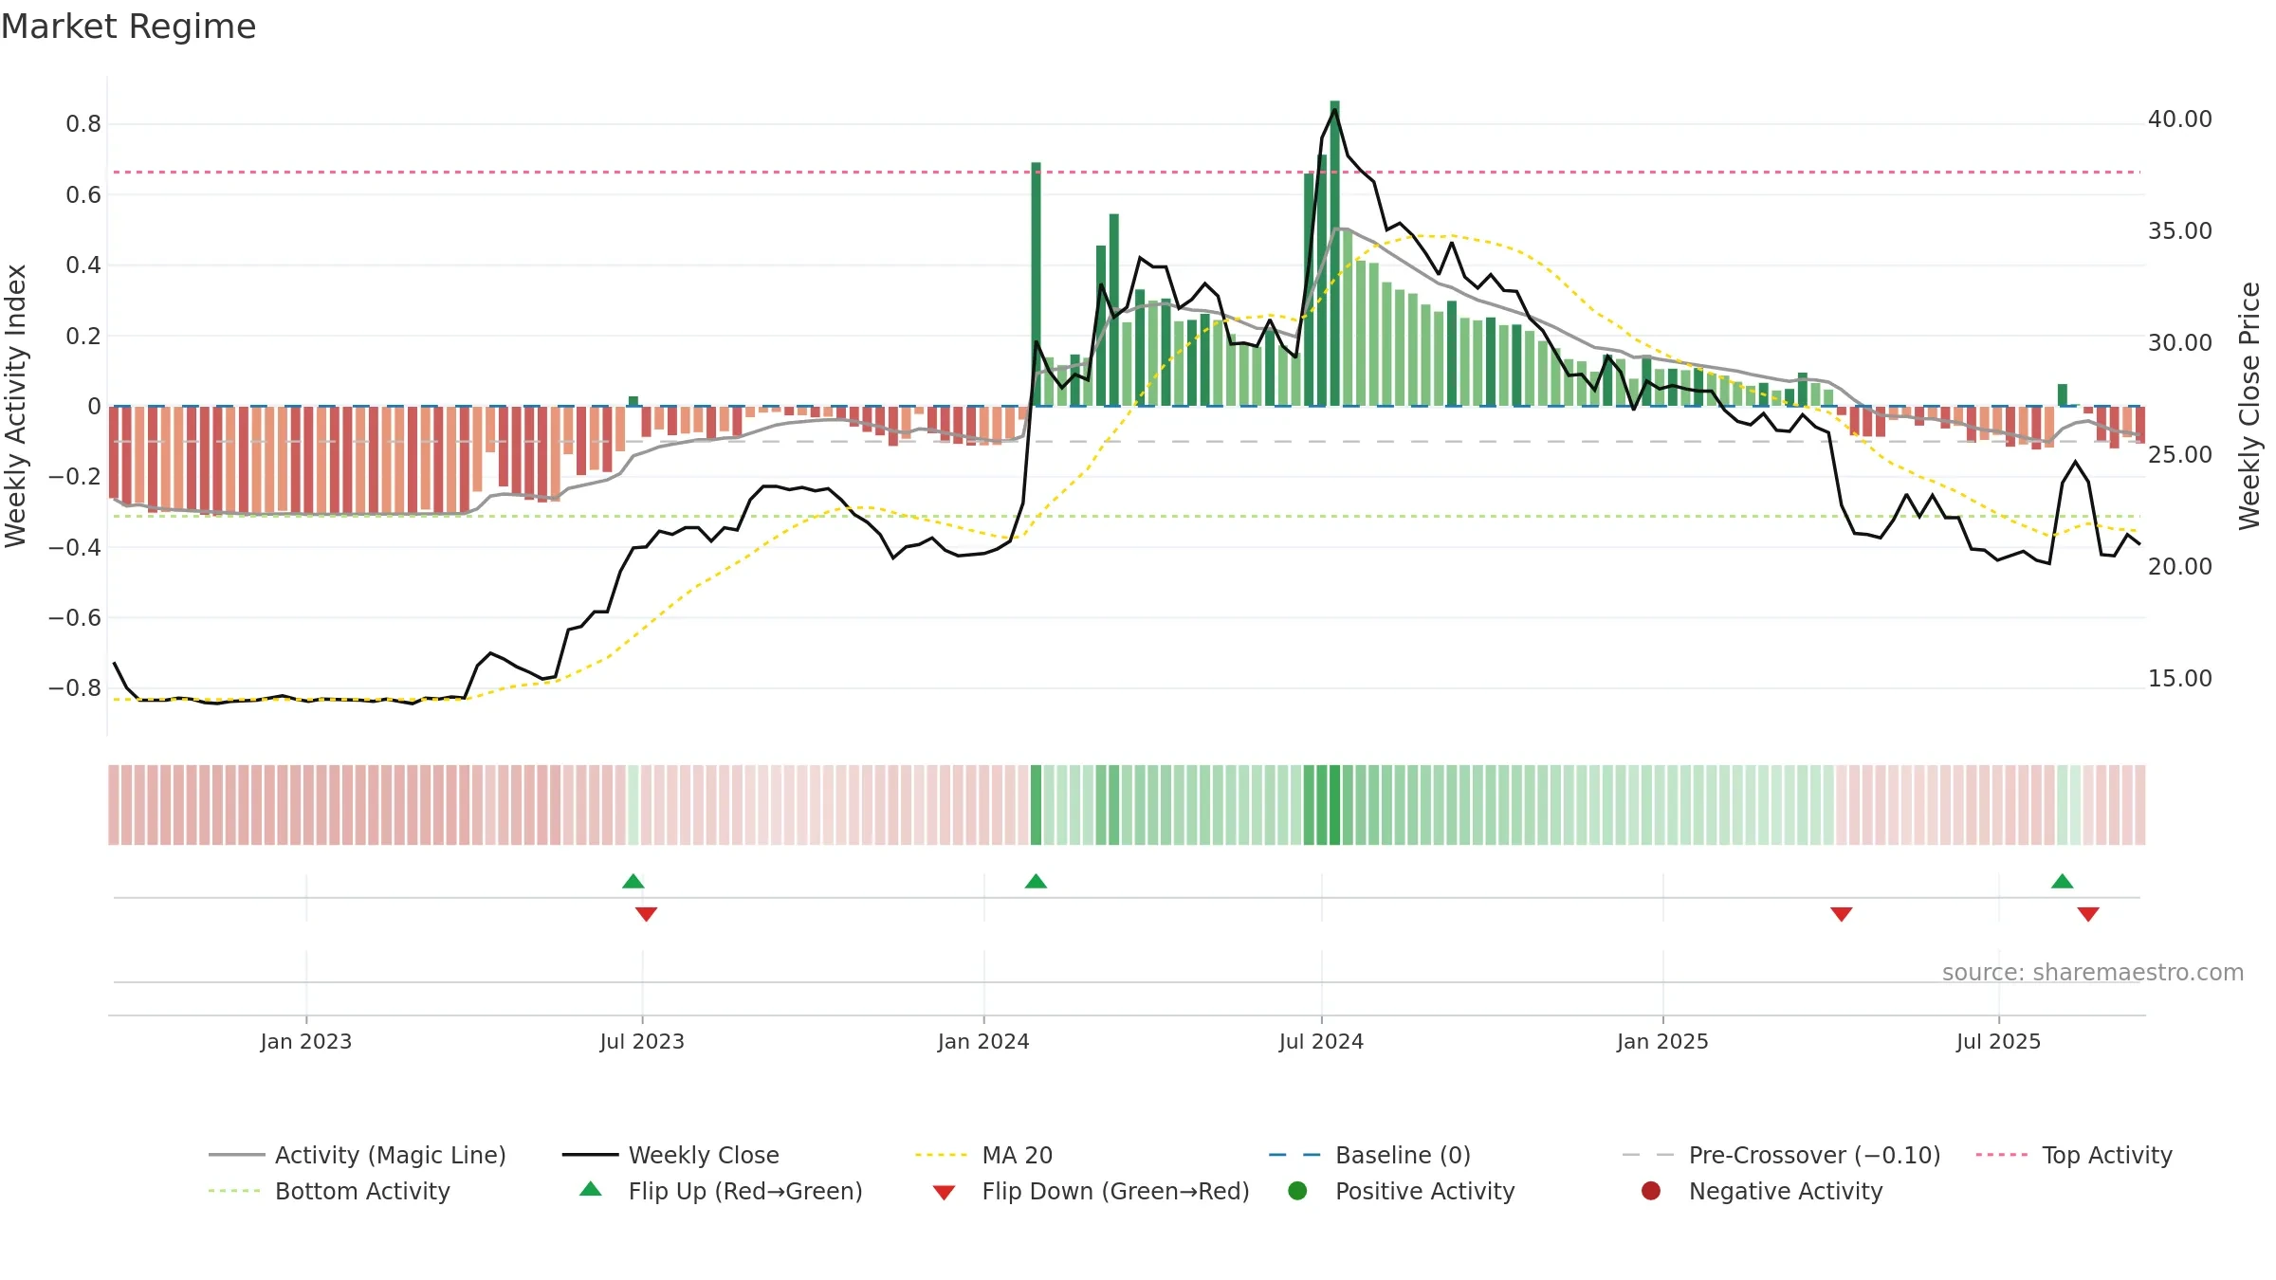Click the red flip-down marker near Jul 2023
The height and width of the screenshot is (1280, 2276).
coord(646,914)
